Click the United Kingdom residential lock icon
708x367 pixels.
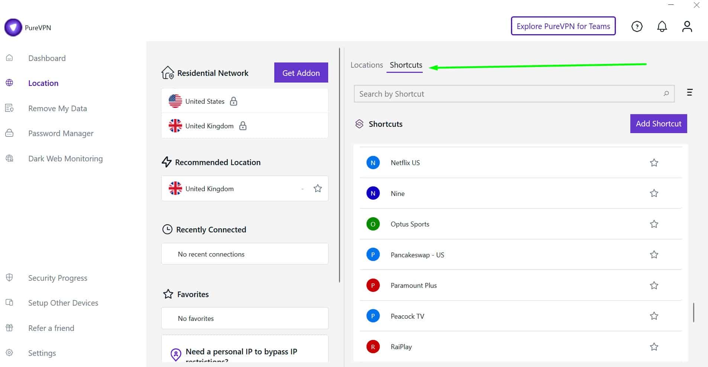coord(243,126)
